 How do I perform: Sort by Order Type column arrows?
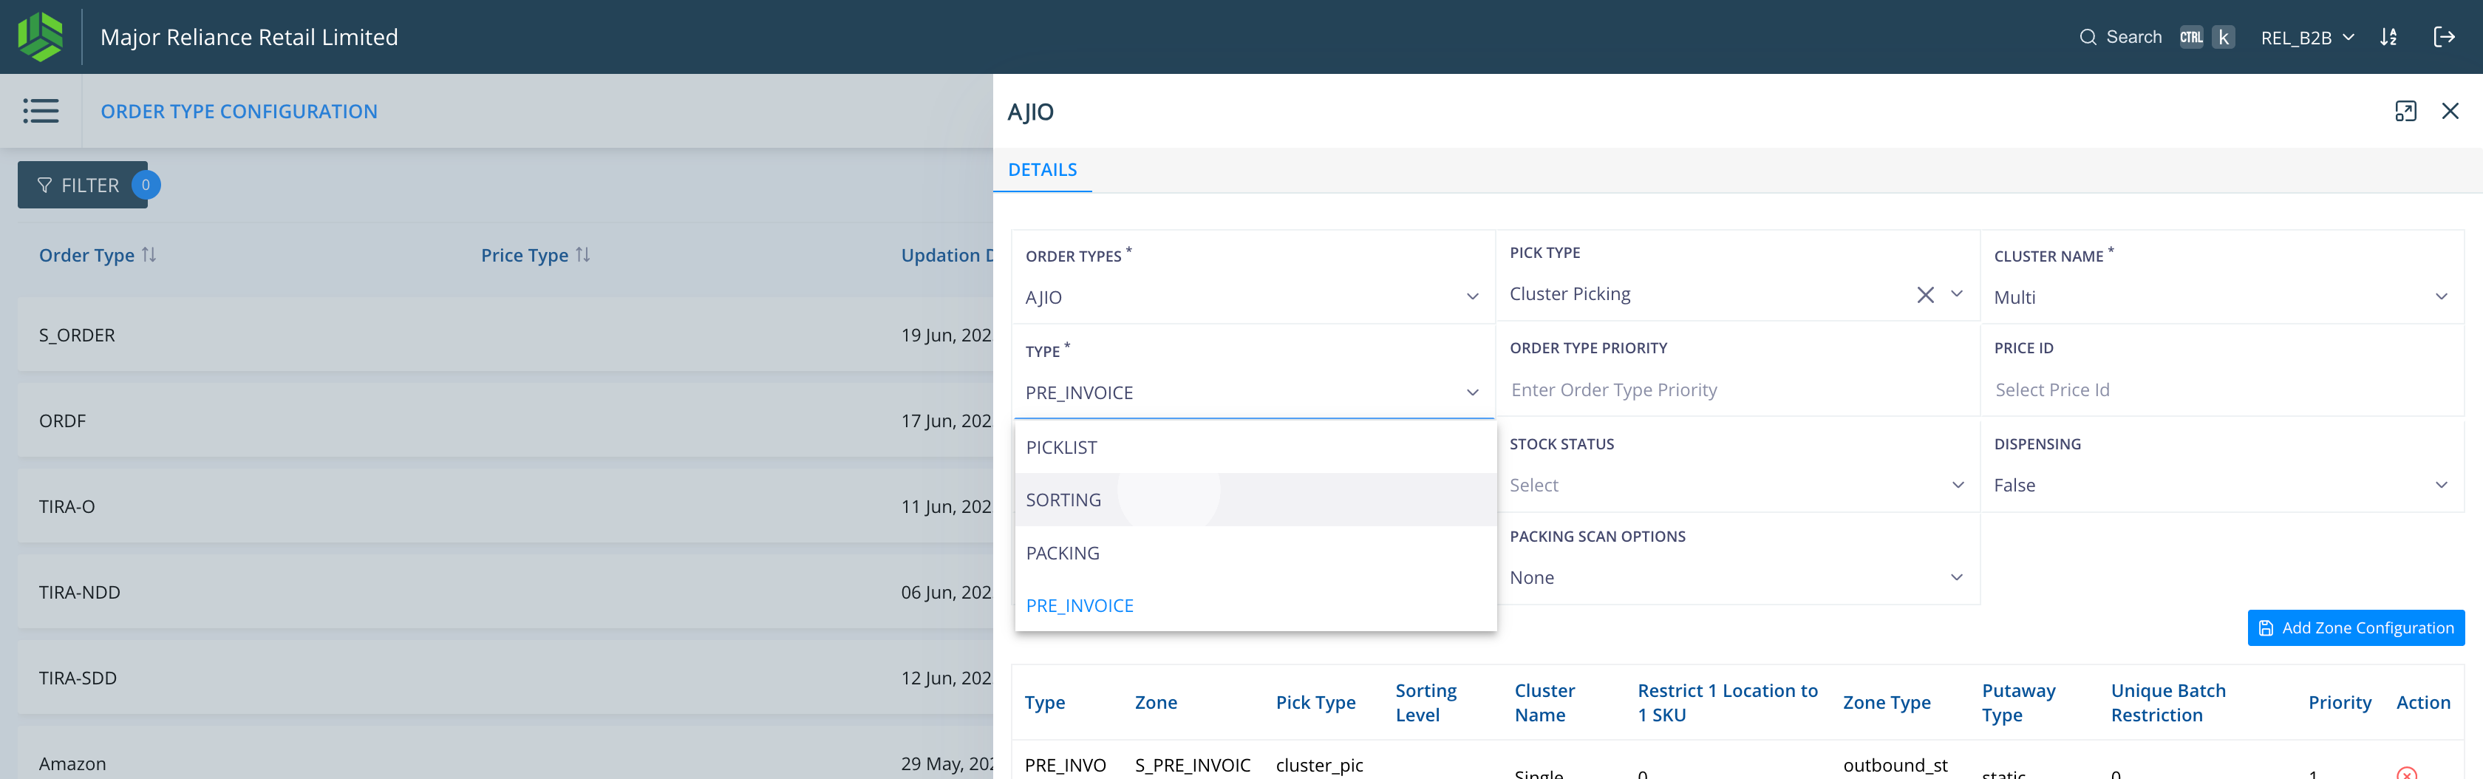click(x=149, y=254)
